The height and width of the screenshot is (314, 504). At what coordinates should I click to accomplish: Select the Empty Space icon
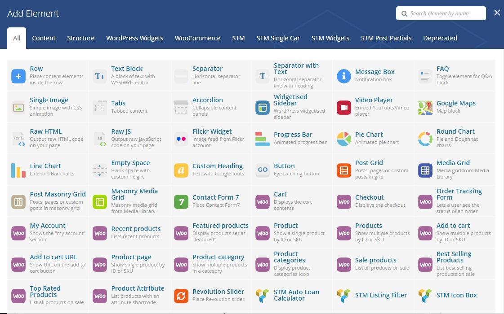[x=100, y=170]
